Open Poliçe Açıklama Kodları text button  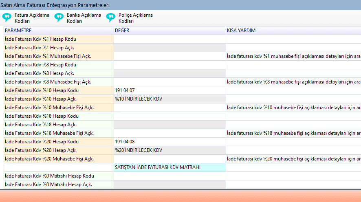point(136,18)
